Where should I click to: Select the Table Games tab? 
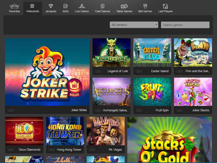(124, 8)
